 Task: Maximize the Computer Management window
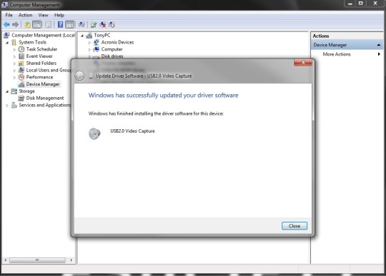pyautogui.click(x=361, y=4)
